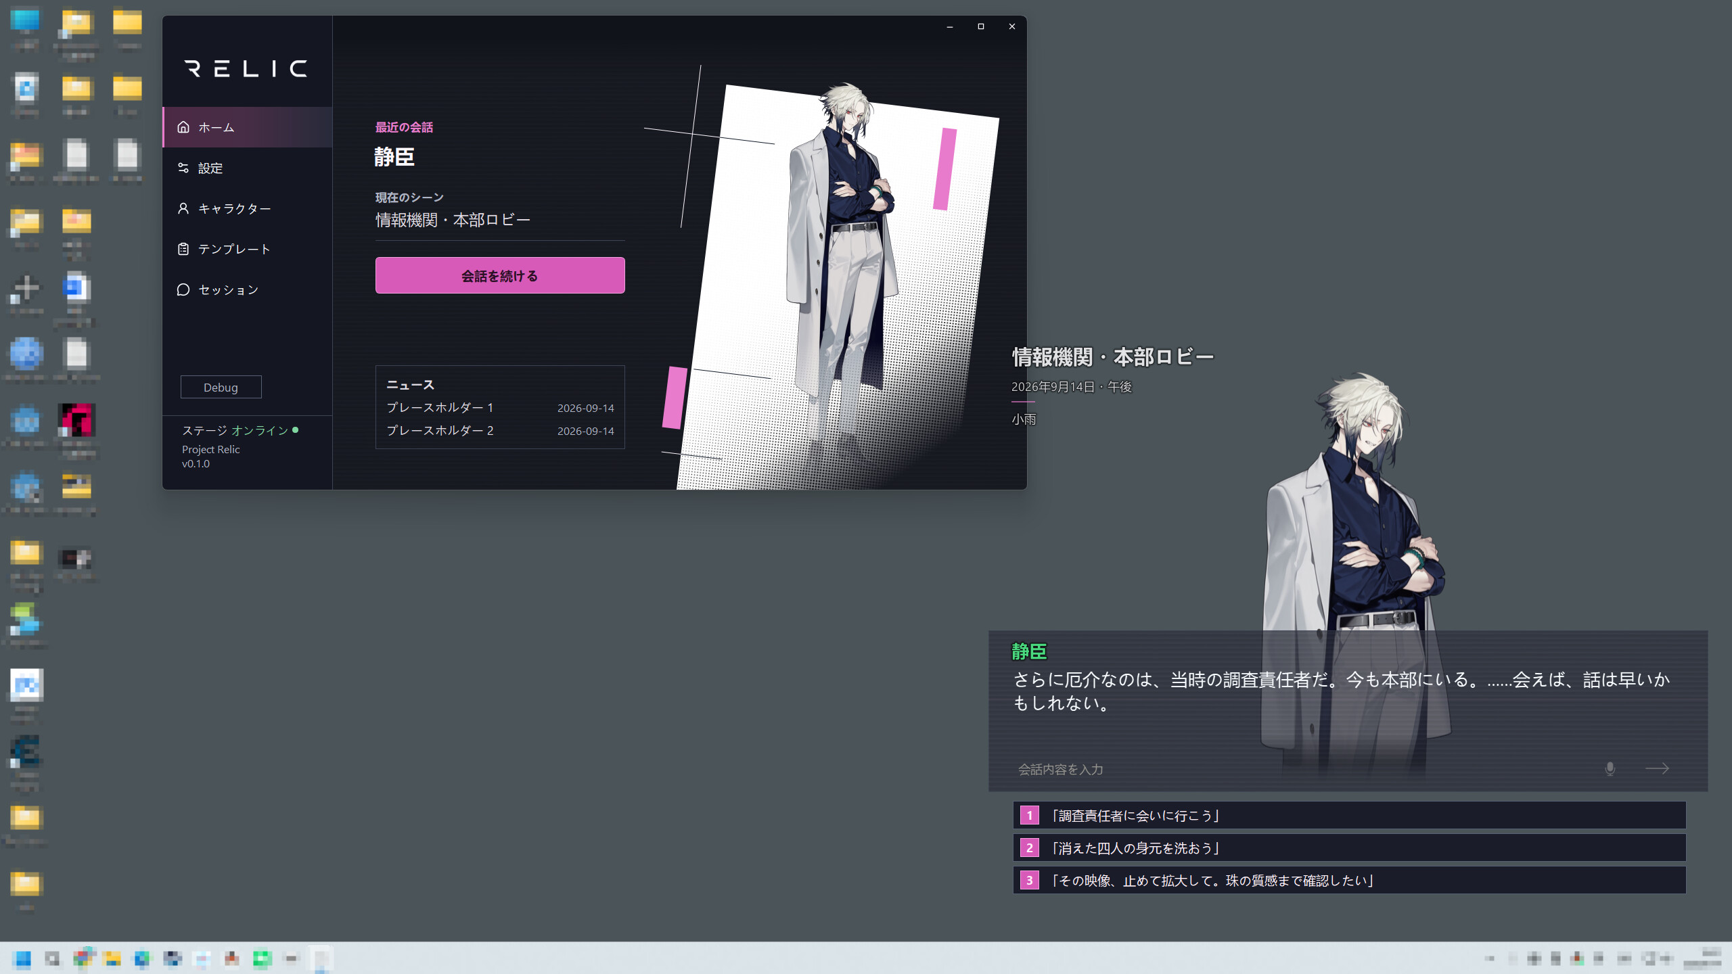Click the Project Relic v0.1.0 version label

(211, 457)
